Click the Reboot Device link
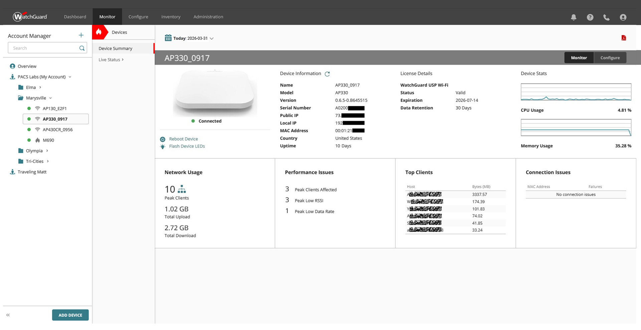The image size is (641, 330). pos(183,139)
